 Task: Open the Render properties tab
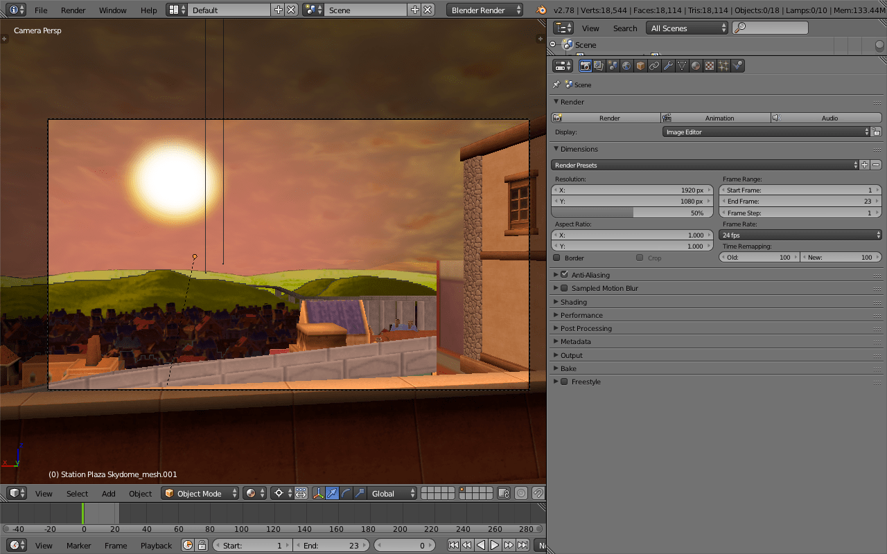pos(586,65)
